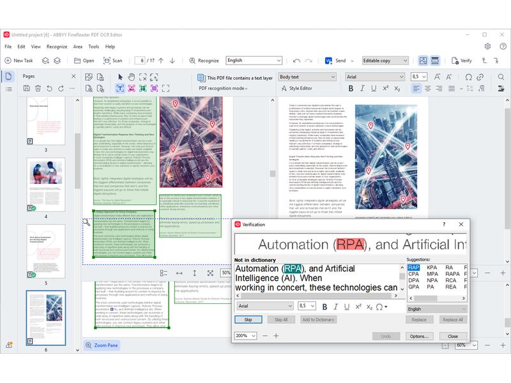The height and width of the screenshot is (383, 511).
Task: Start scanning with the Scan button
Action: [x=113, y=61]
